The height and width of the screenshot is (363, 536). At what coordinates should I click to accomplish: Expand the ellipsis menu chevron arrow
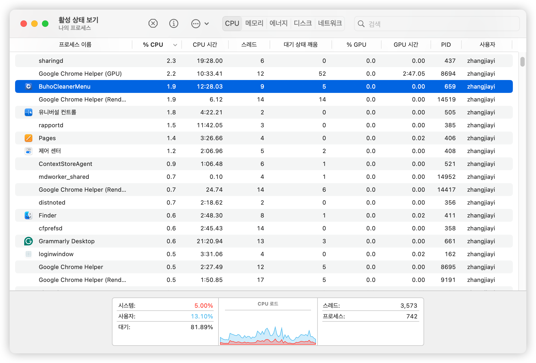coord(207,24)
